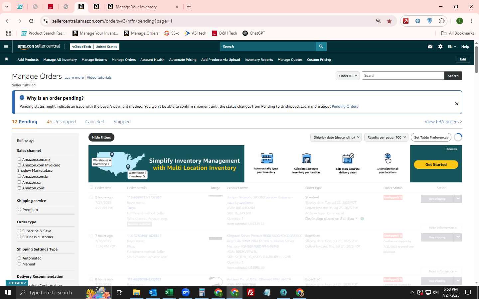Open the Chrome profile avatar
Screen dimensions: 479x299
pyautogui.click(x=460, y=21)
